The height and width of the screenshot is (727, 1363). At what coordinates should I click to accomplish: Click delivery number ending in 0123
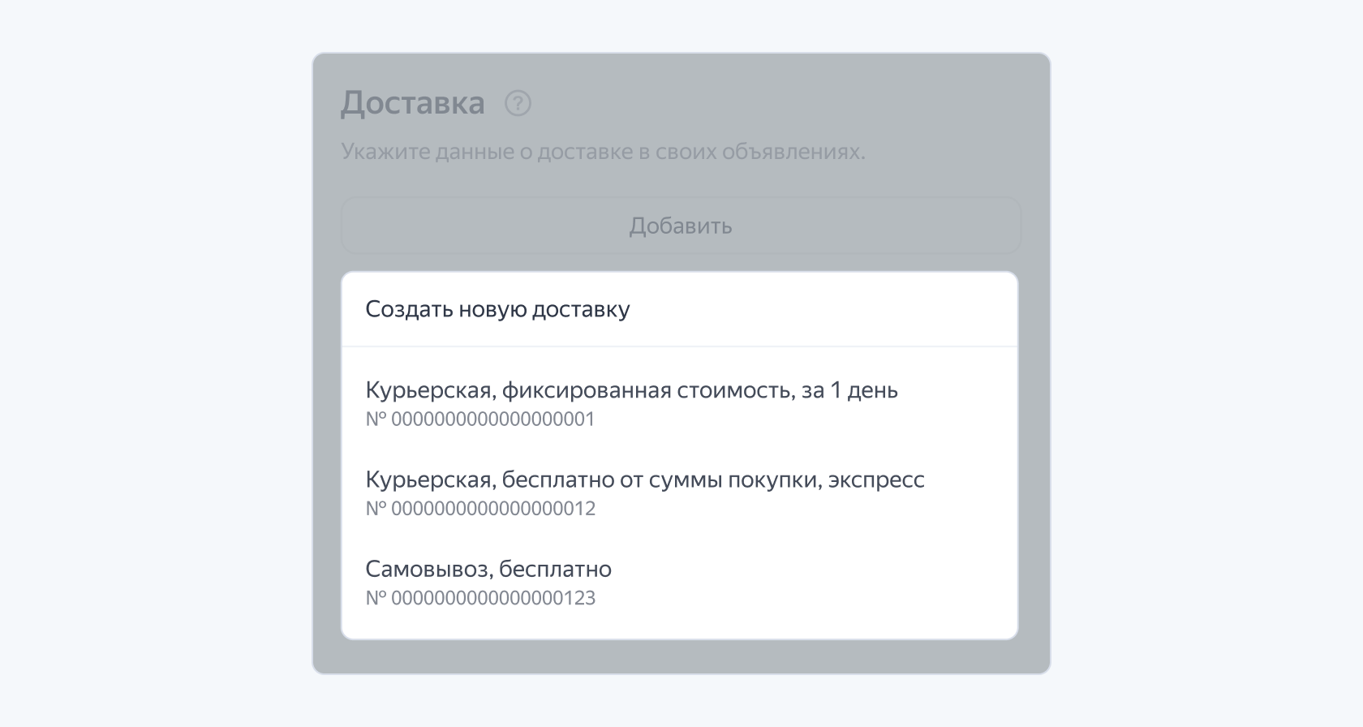tap(480, 598)
